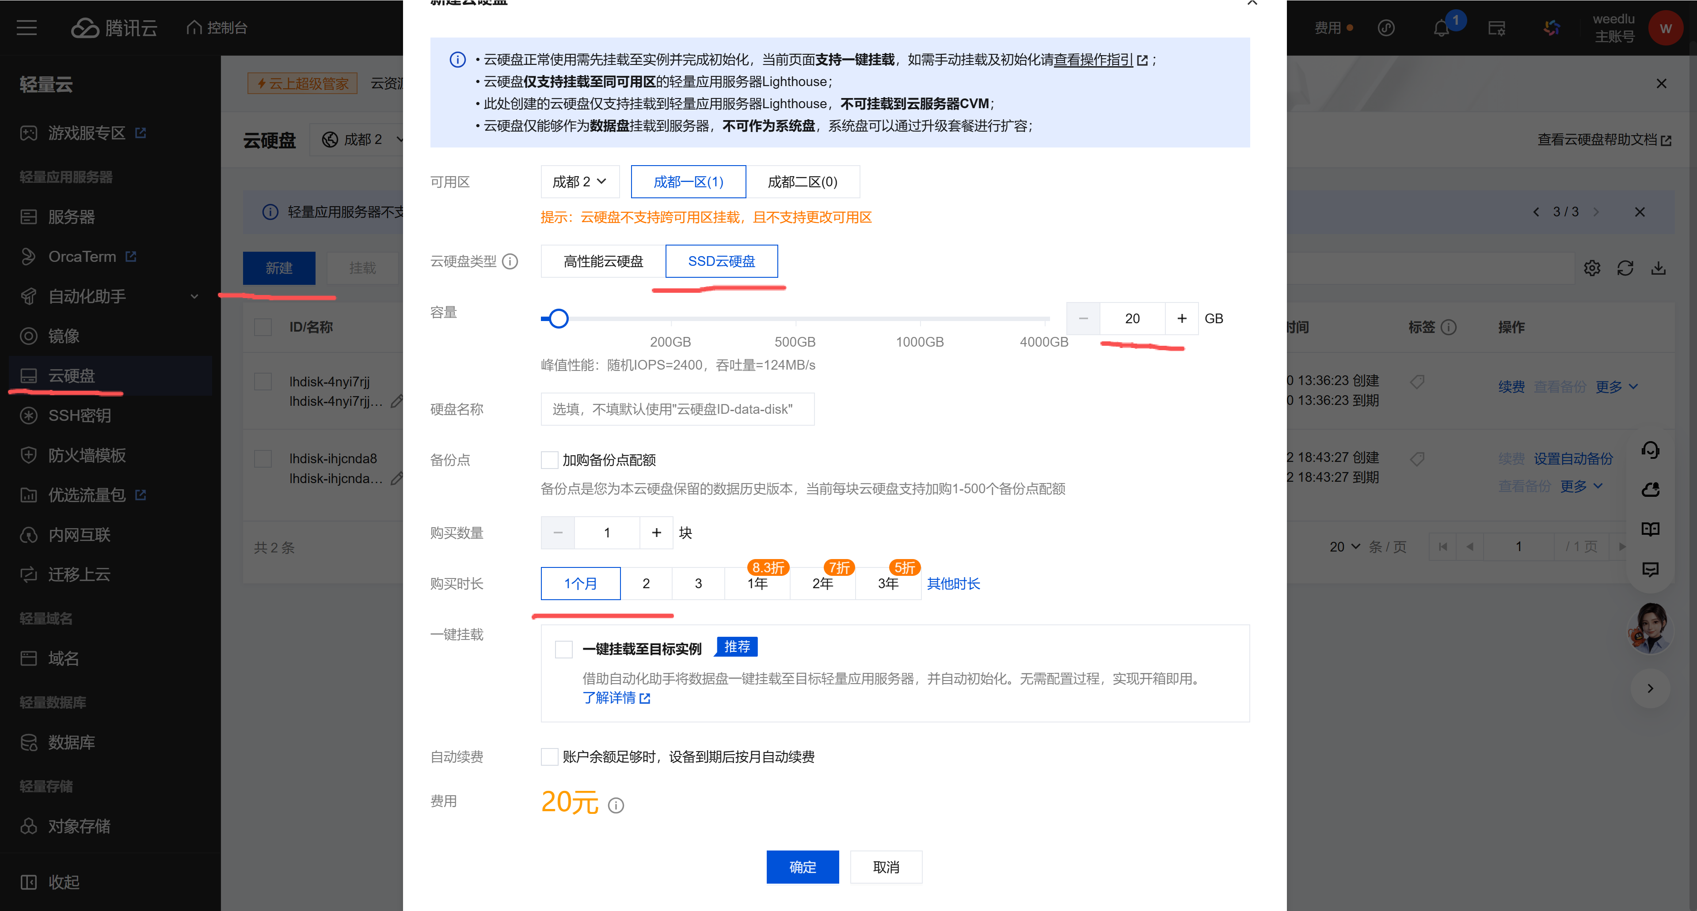The image size is (1697, 911).
Task: Expand the right side panel arrow
Action: click(x=1650, y=688)
